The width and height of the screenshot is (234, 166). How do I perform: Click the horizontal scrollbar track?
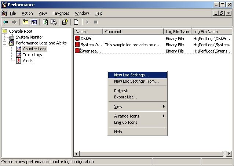pos(225,154)
